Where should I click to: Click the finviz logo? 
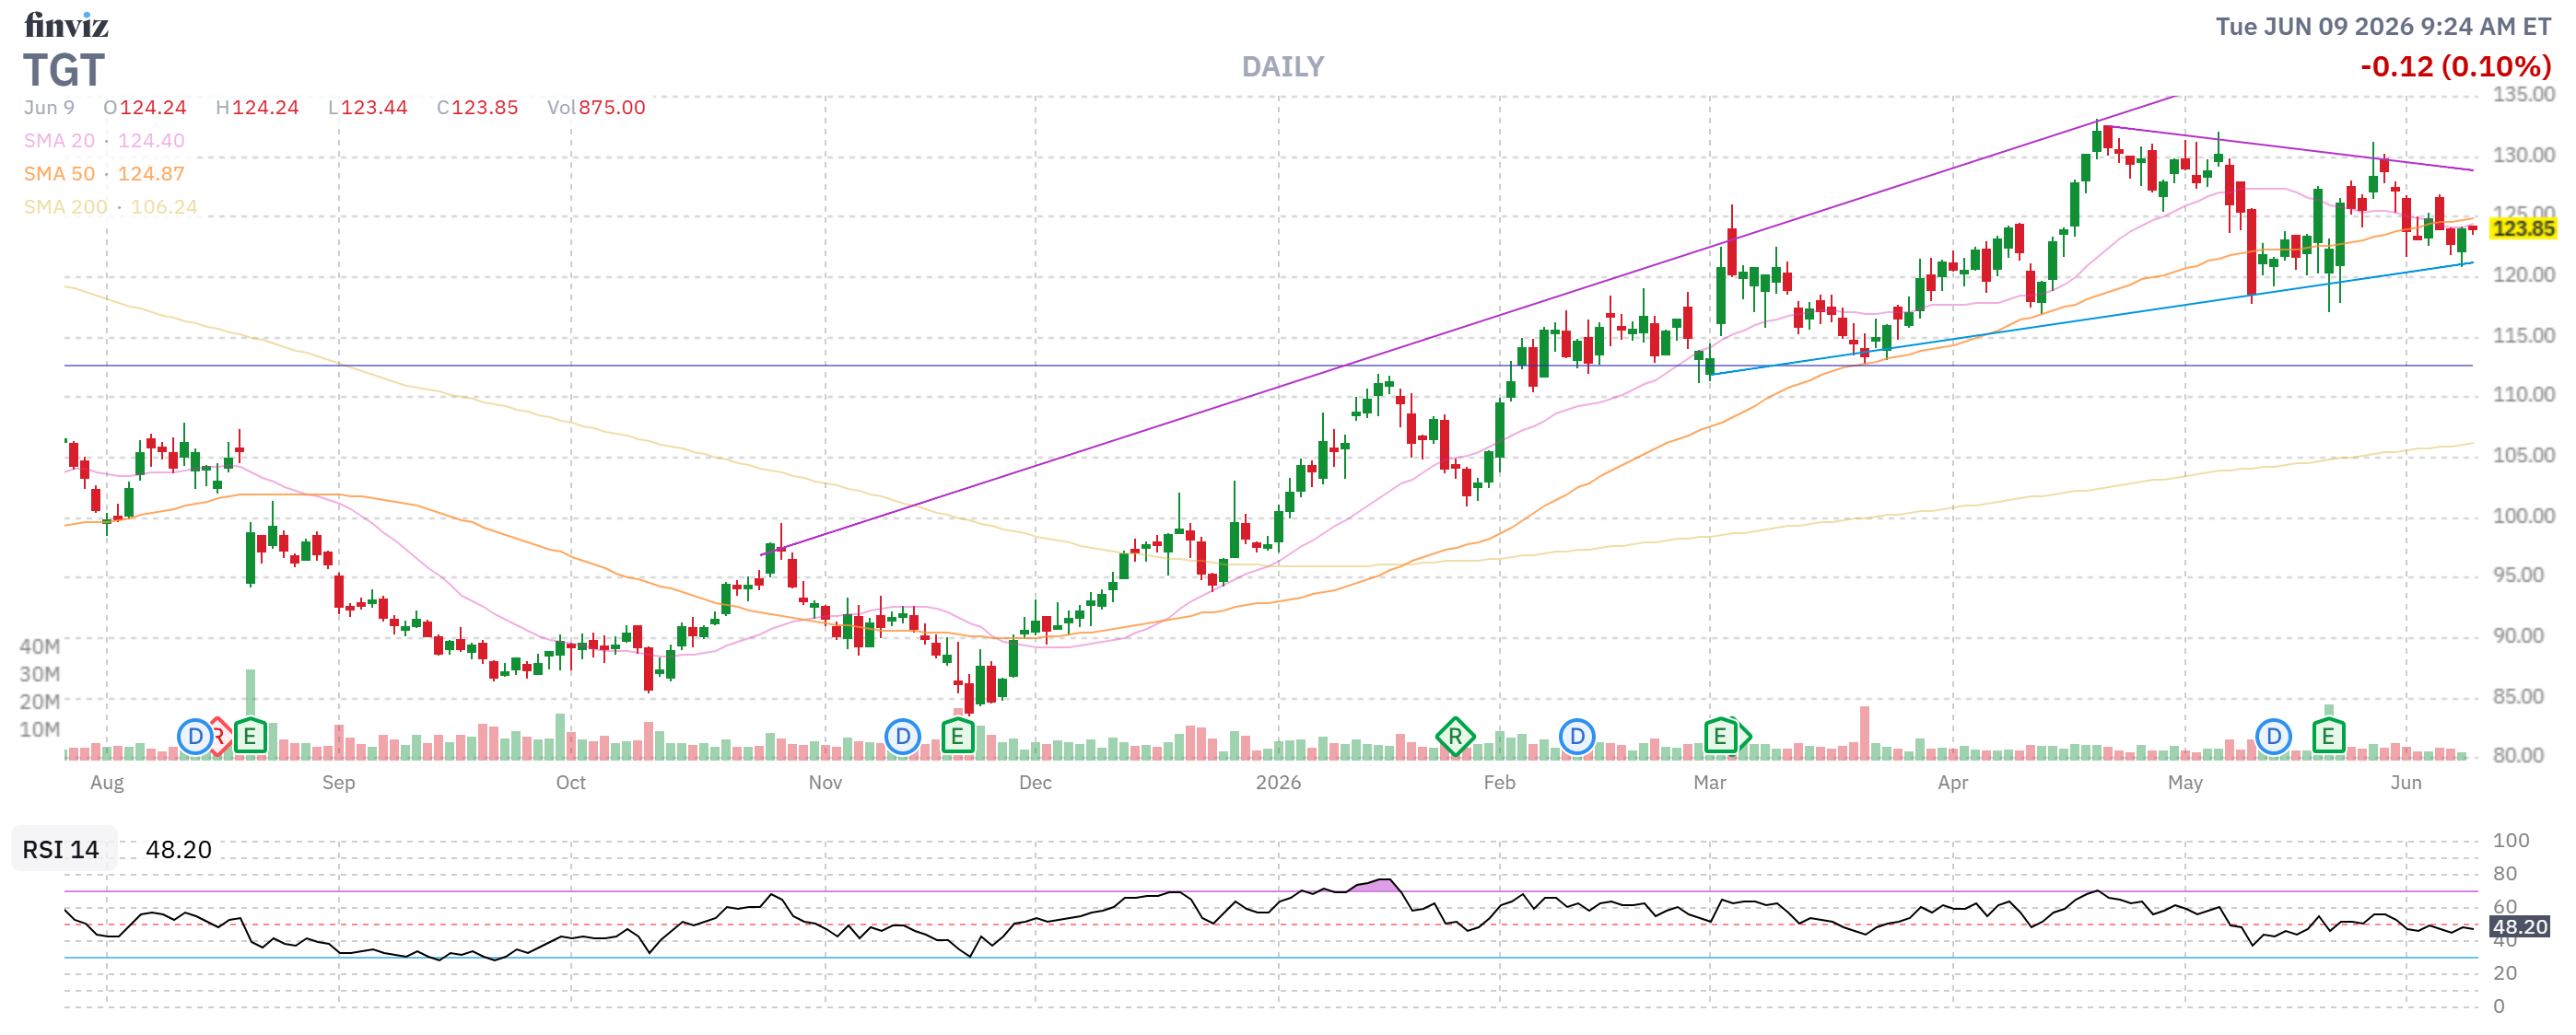[x=66, y=25]
